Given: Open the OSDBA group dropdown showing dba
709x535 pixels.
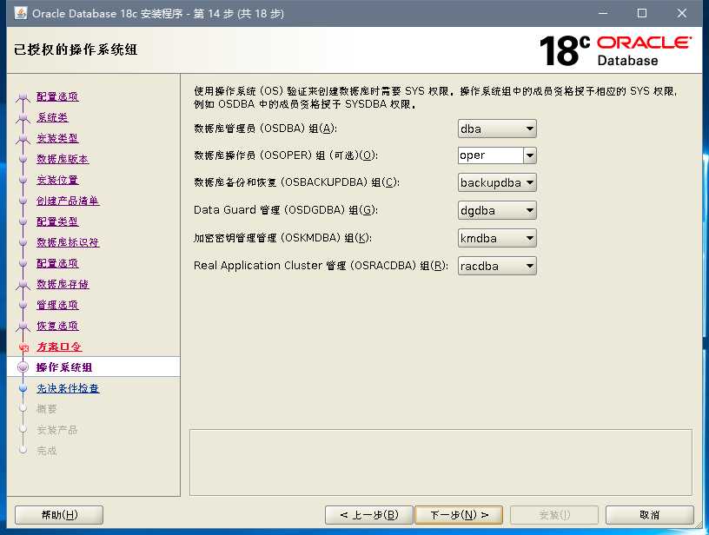Looking at the screenshot, I should [497, 129].
